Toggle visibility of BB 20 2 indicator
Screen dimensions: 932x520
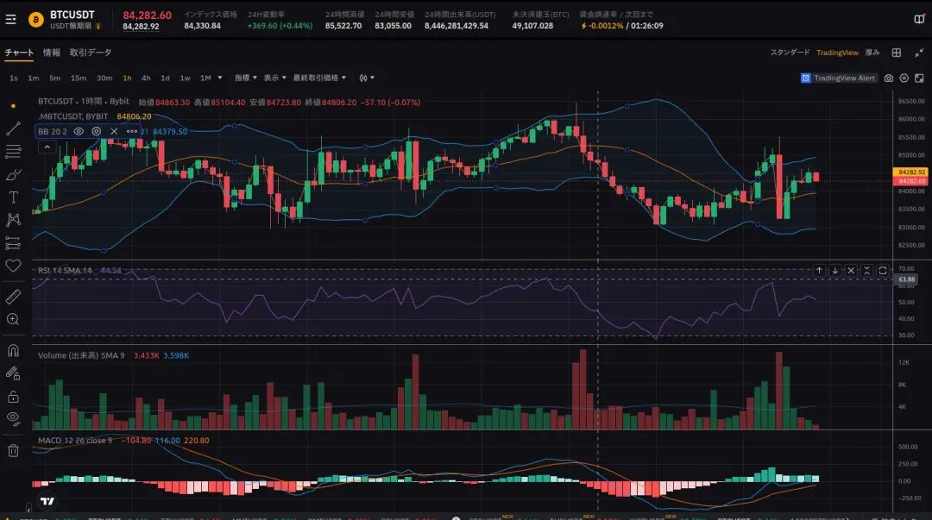(x=79, y=131)
